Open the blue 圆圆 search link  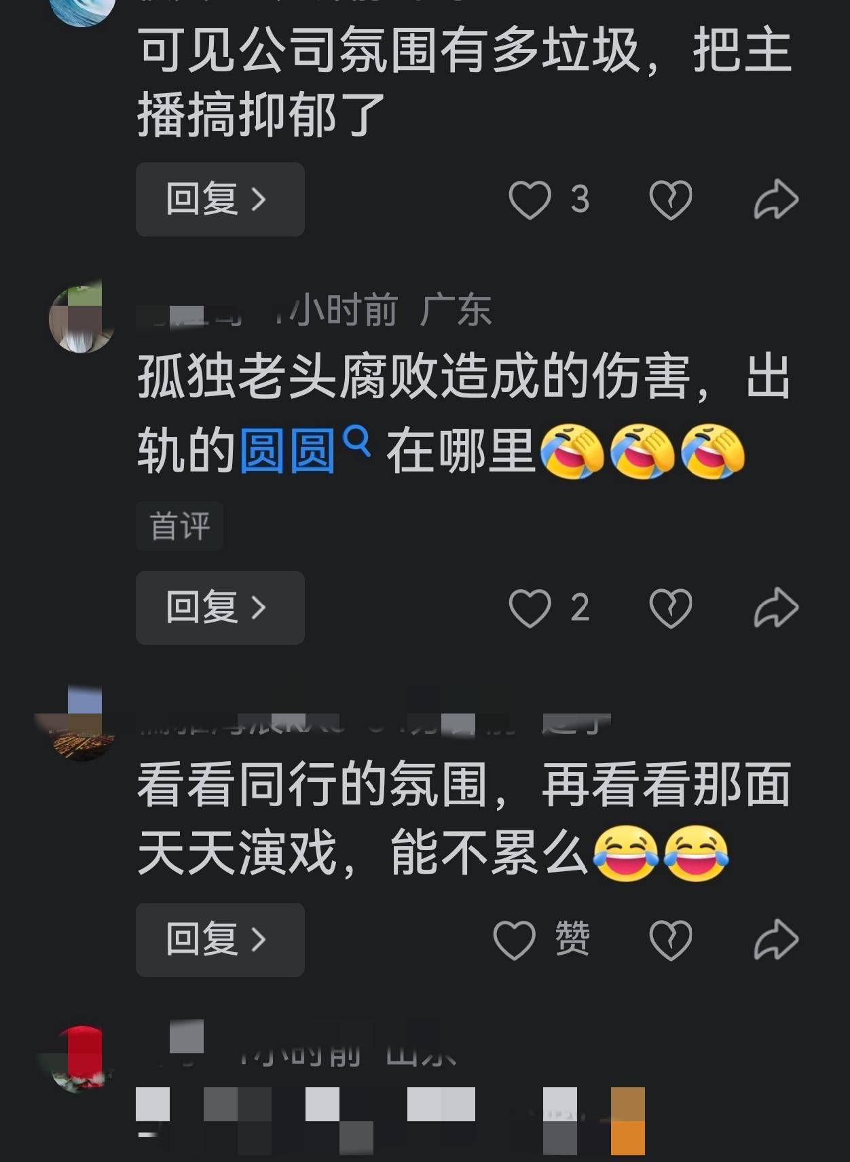click(x=288, y=450)
